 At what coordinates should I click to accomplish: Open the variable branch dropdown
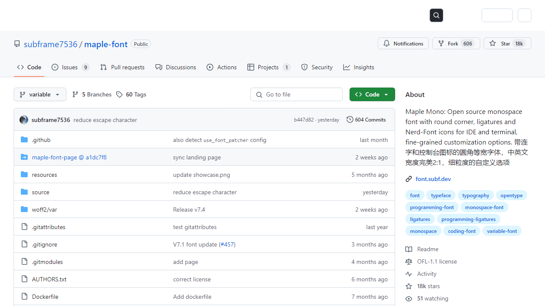pyautogui.click(x=40, y=94)
